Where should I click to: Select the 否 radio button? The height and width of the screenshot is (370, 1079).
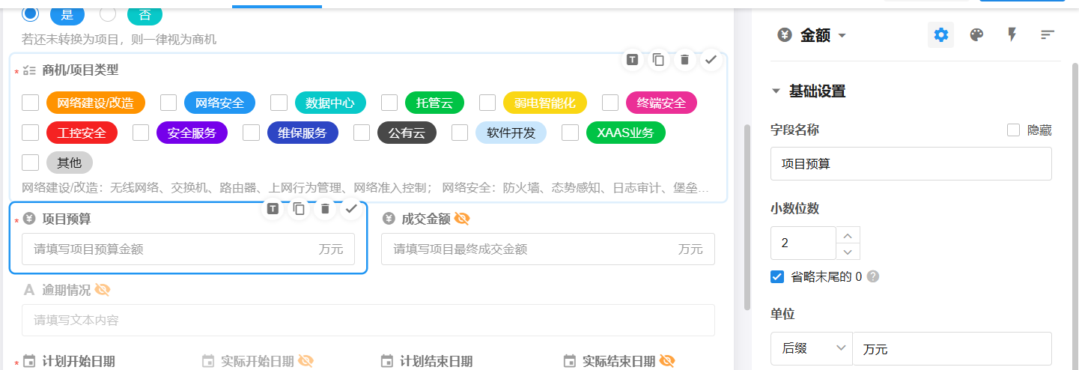click(108, 14)
